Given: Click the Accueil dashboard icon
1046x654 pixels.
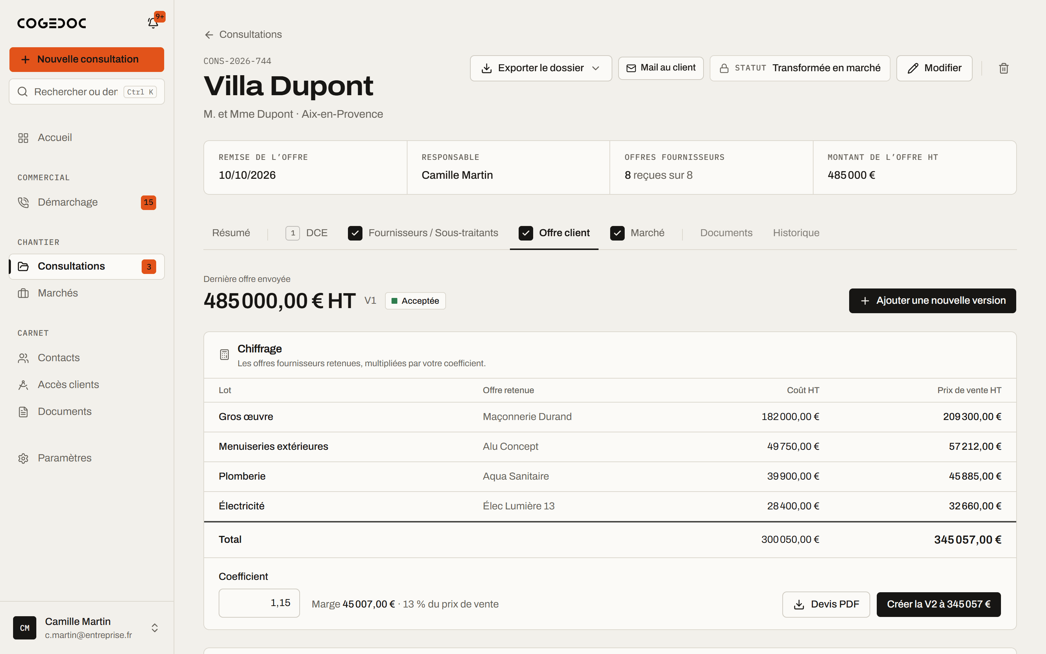Looking at the screenshot, I should point(23,138).
